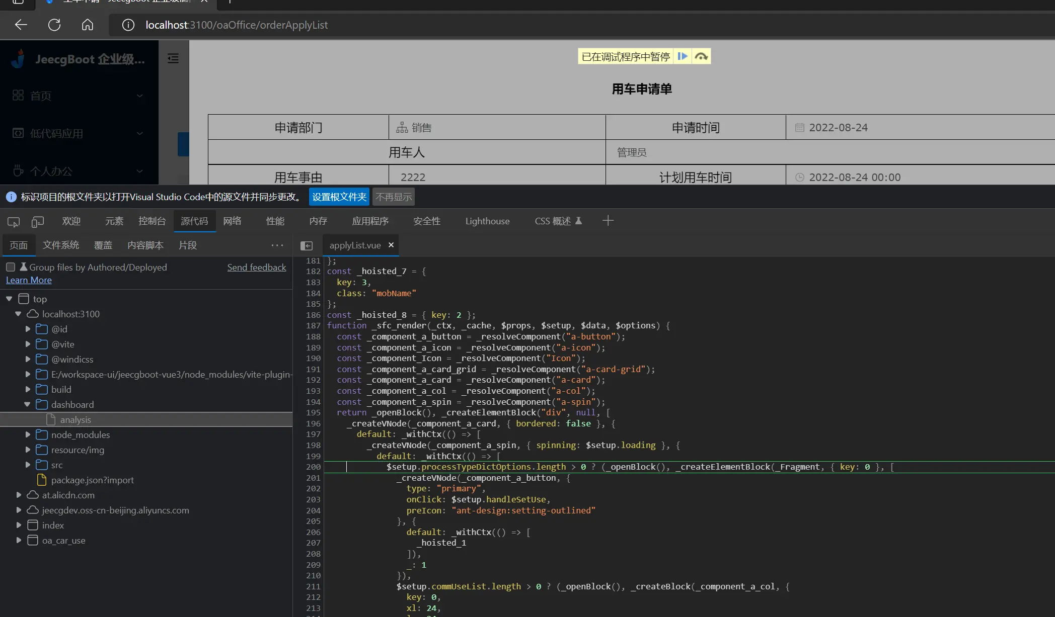Click the add new tab icon in DevTools
Viewport: 1055px width, 617px height.
608,220
